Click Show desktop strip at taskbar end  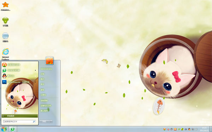(211, 129)
